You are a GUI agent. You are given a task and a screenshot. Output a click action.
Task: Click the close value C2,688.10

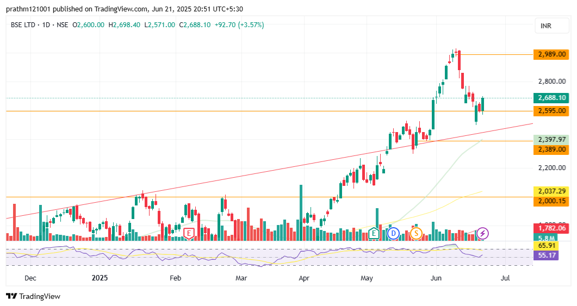click(x=195, y=25)
